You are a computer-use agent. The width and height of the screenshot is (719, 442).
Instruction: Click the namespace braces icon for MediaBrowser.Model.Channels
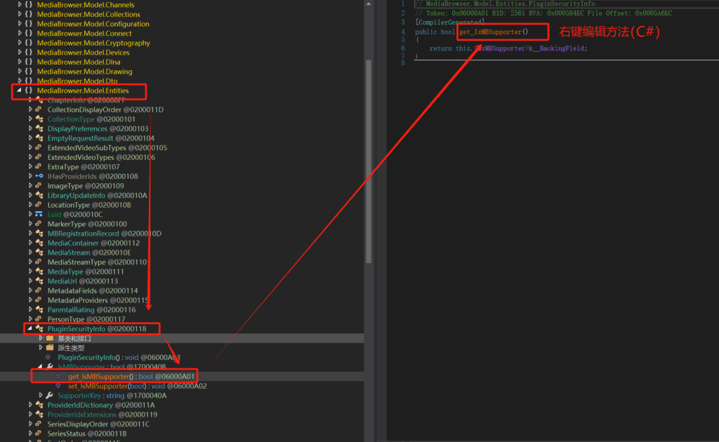(x=28, y=5)
